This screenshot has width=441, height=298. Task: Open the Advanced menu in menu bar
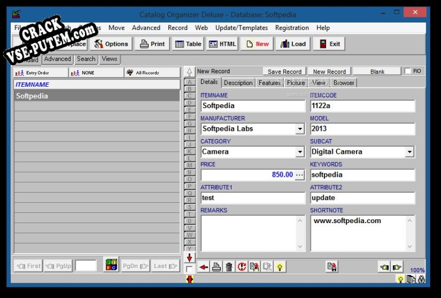click(146, 28)
